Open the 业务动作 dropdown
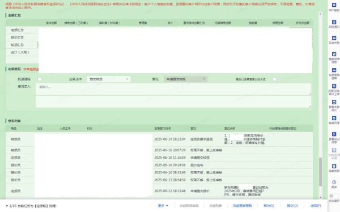Viewport: 340px width, 212px height. tap(109, 79)
